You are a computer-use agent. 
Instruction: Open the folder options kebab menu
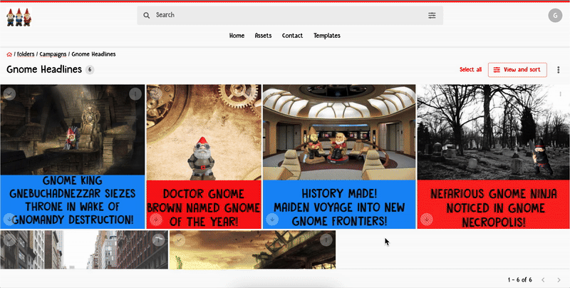[x=558, y=70]
